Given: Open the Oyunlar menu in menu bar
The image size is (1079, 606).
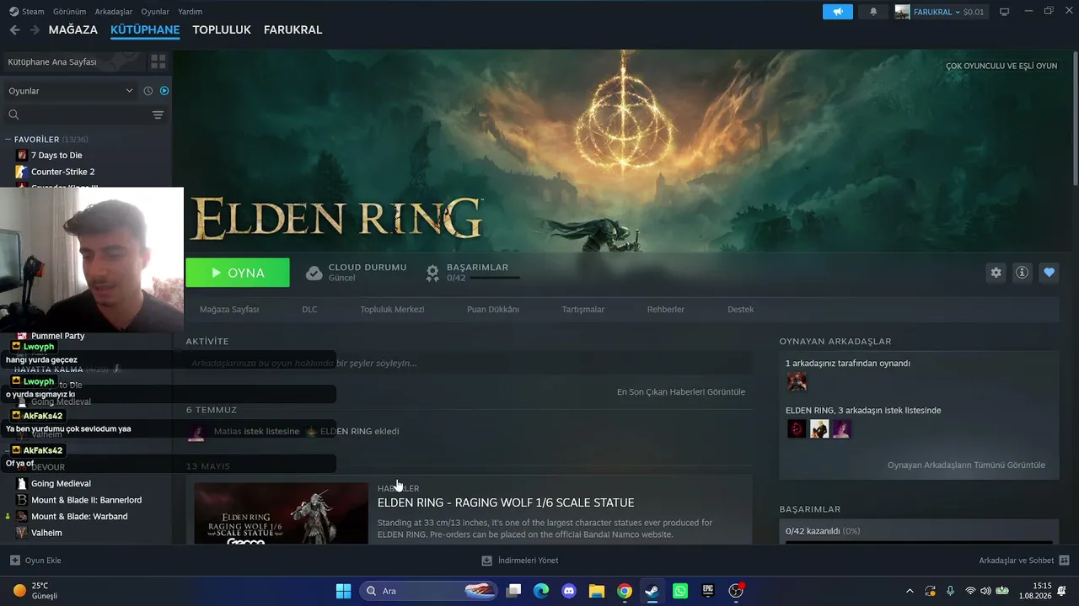Looking at the screenshot, I should pyautogui.click(x=155, y=12).
